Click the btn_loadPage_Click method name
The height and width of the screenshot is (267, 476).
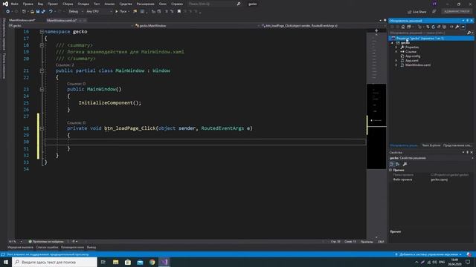[x=130, y=128]
